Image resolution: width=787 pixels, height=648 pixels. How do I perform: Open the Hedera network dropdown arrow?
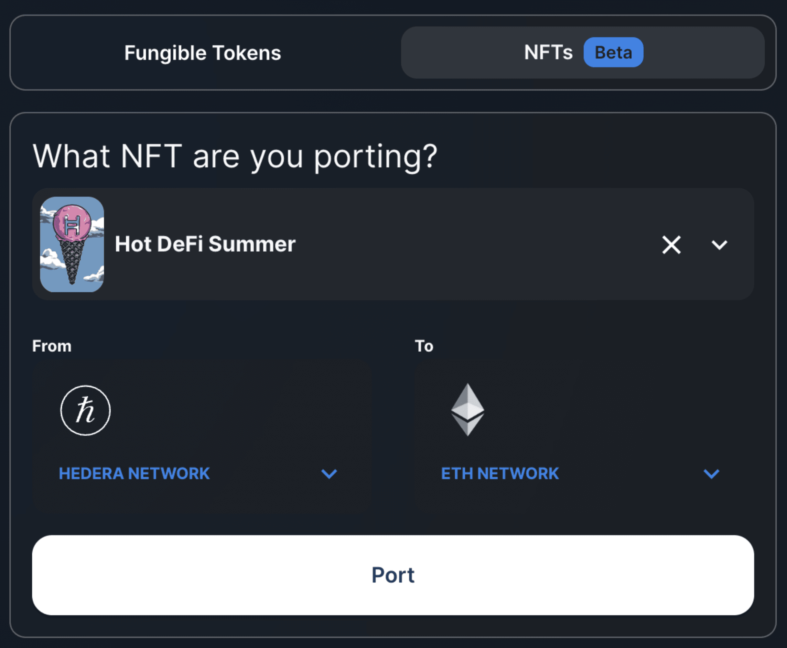click(329, 474)
